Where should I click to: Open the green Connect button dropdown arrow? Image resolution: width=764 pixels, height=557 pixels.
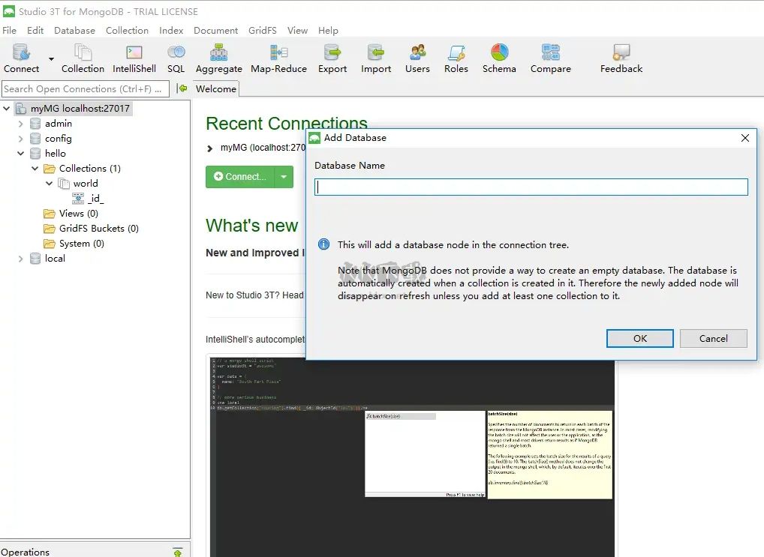284,177
